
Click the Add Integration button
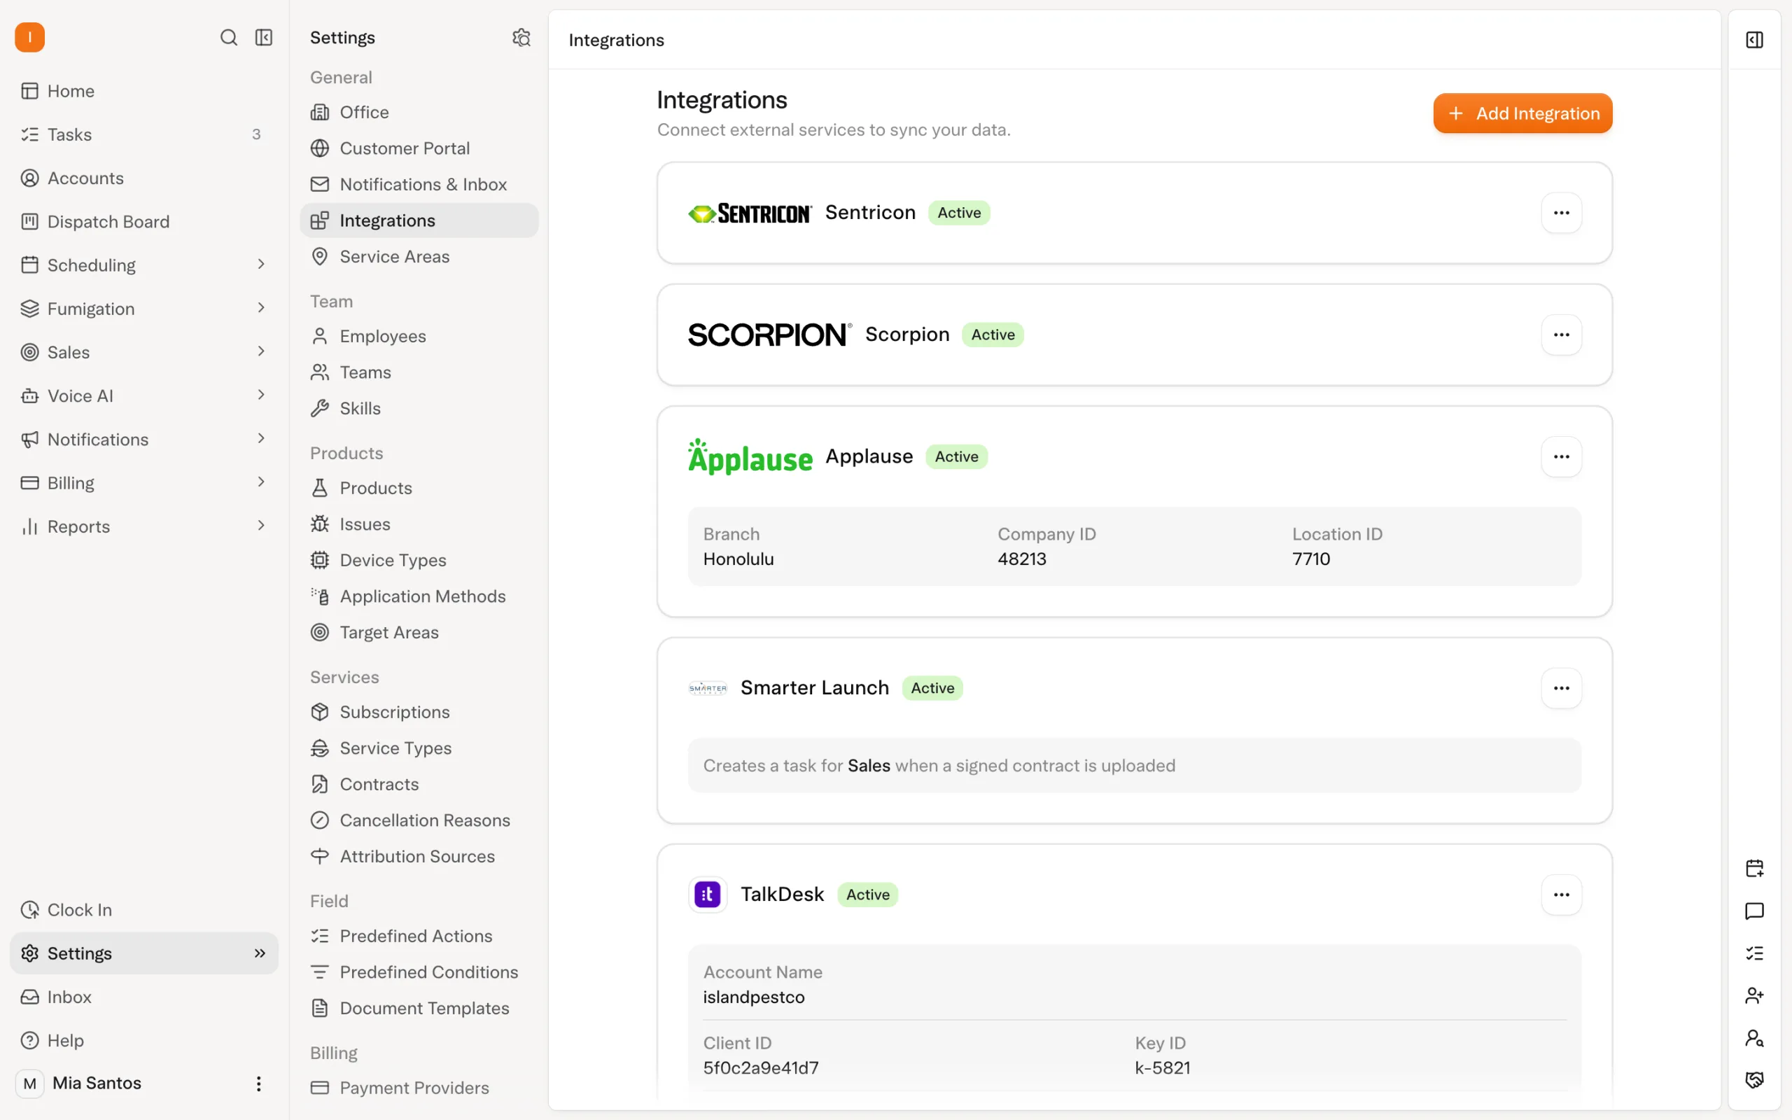1522,113
